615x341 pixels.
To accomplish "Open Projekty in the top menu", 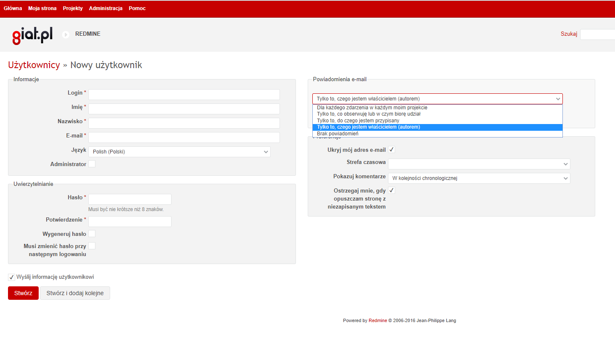I will pyautogui.click(x=73, y=8).
